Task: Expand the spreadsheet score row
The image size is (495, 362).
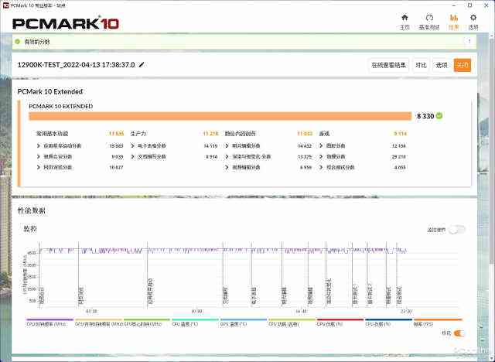Action: (133, 145)
